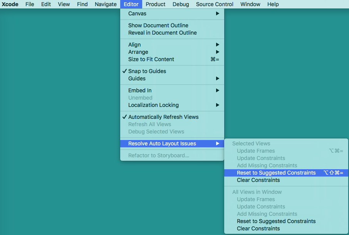Toggle Automatically Refresh Views
Viewport: 349px width, 235px height.
pyautogui.click(x=172, y=117)
